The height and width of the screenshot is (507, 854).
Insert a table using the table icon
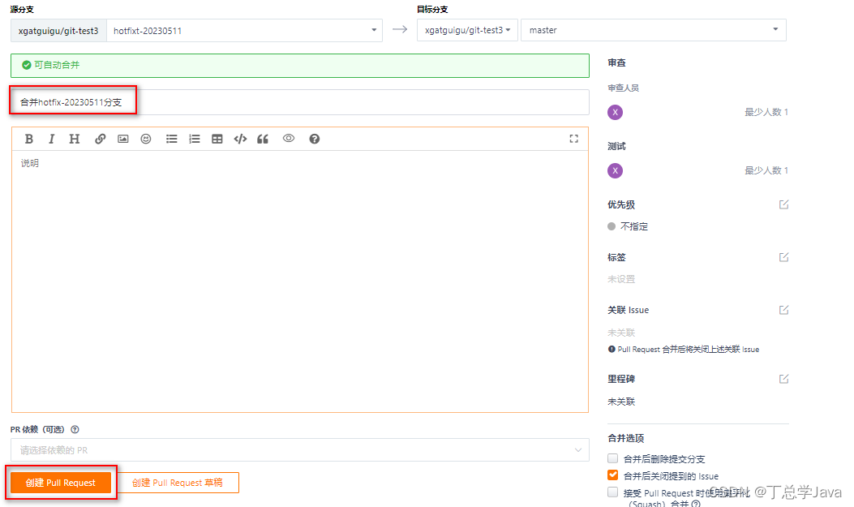pos(217,138)
